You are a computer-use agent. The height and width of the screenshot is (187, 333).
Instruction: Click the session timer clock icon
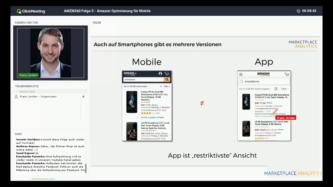coord(298,11)
